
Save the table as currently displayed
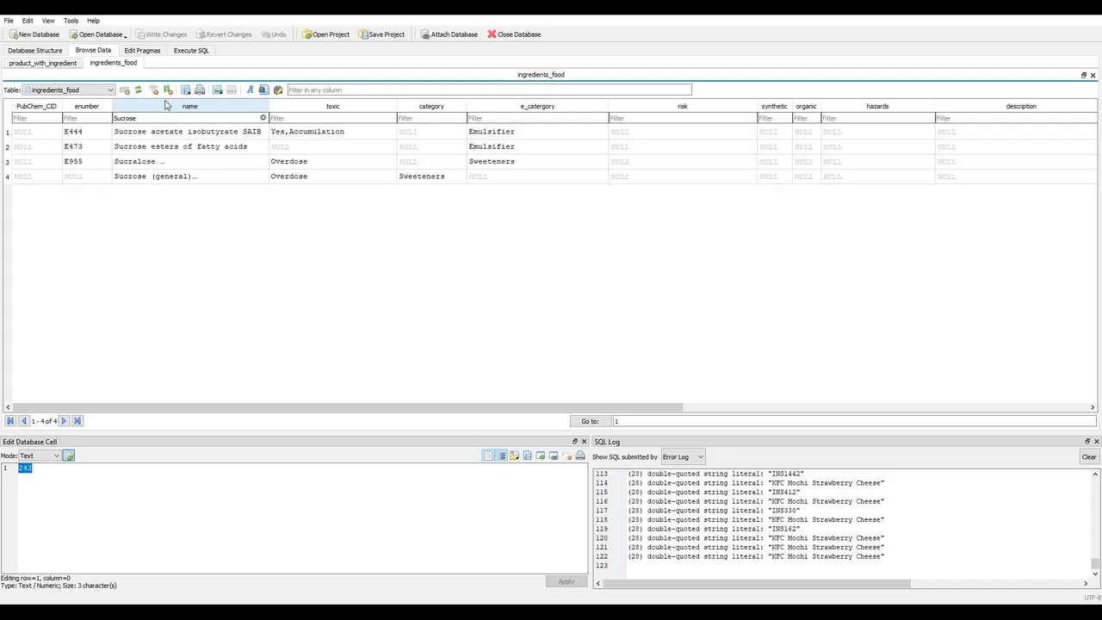point(185,90)
